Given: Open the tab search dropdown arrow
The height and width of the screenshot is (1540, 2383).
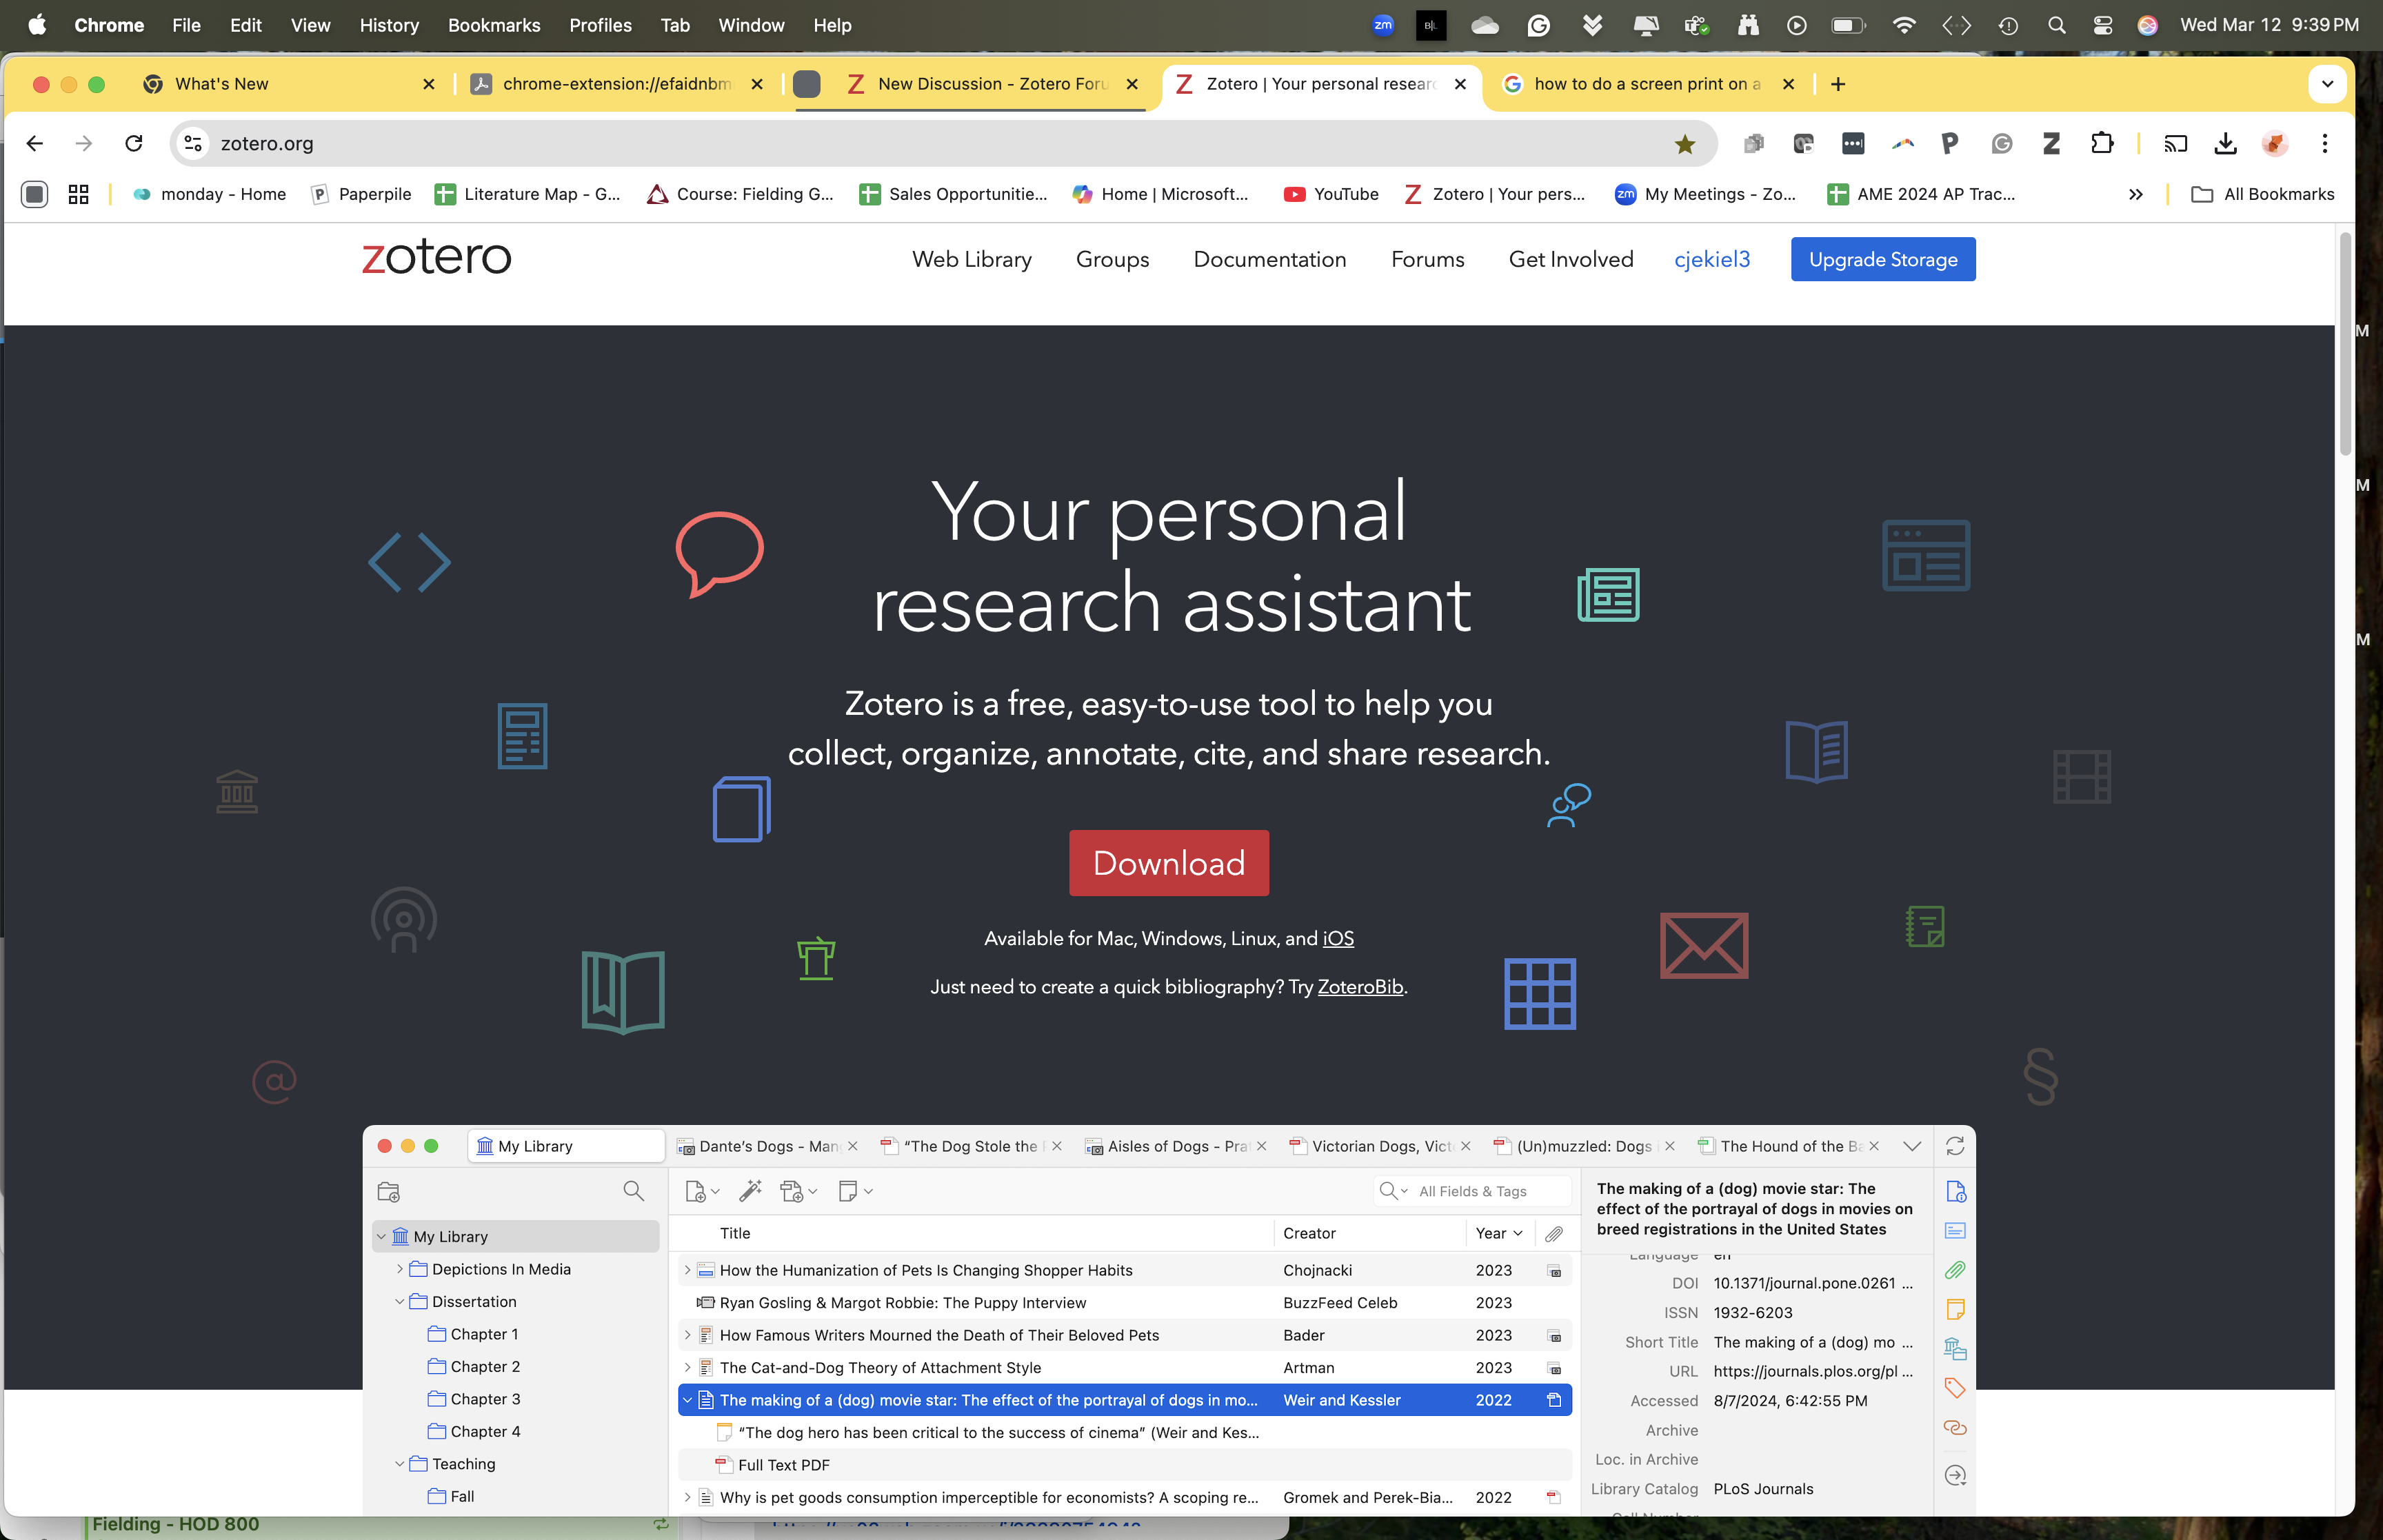Looking at the screenshot, I should (2327, 84).
